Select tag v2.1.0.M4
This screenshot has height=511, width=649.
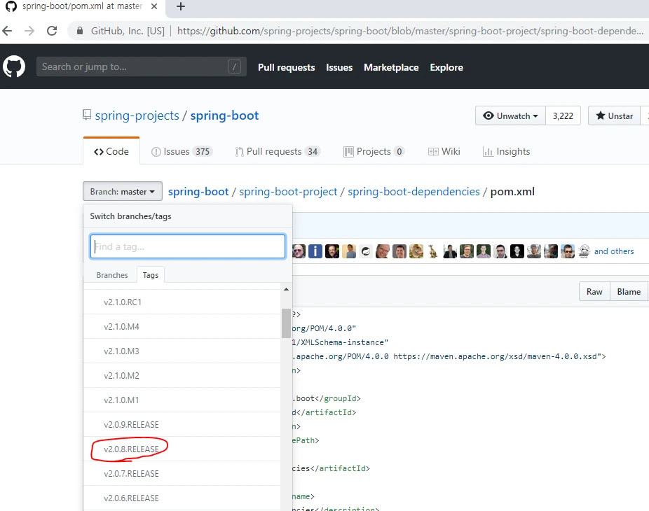pos(182,327)
